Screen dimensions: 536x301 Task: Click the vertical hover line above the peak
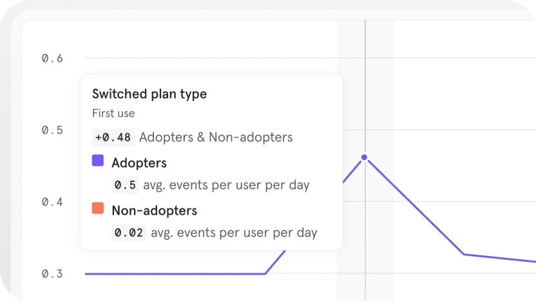click(x=365, y=84)
